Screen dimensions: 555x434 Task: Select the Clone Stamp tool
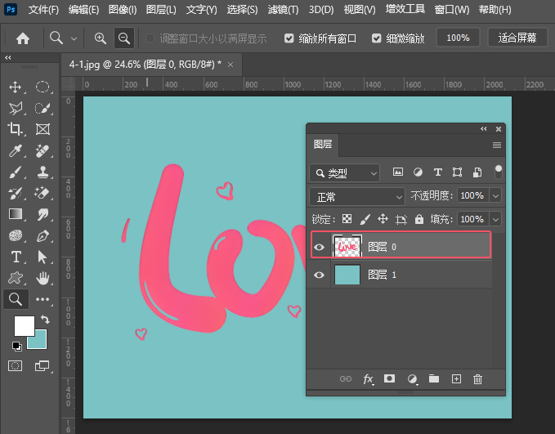click(43, 172)
